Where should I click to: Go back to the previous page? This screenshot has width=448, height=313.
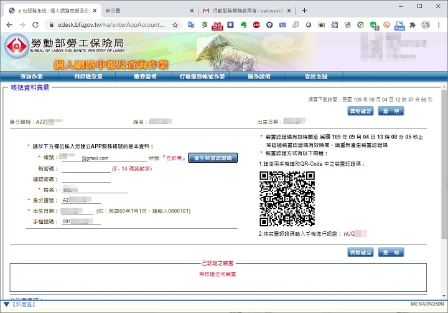(9, 25)
